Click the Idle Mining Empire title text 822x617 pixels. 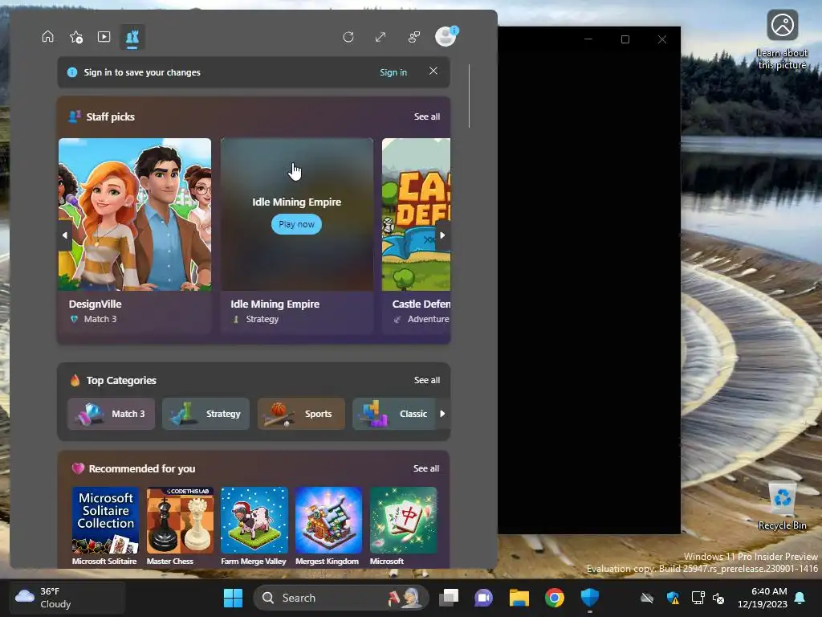pos(275,304)
